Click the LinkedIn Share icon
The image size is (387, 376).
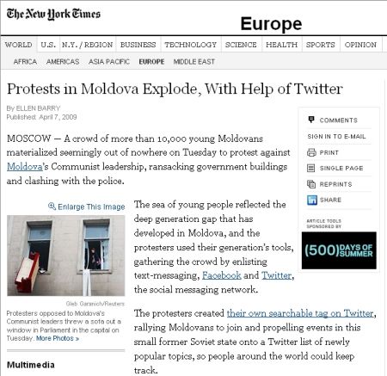pyautogui.click(x=312, y=200)
